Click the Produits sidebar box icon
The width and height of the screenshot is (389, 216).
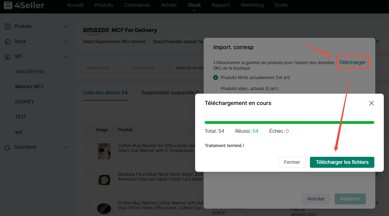(x=8, y=27)
